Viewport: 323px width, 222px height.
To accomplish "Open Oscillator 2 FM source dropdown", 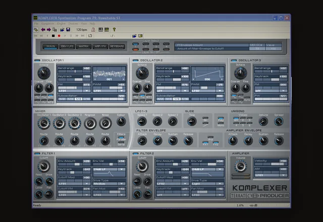I will pos(185,91).
